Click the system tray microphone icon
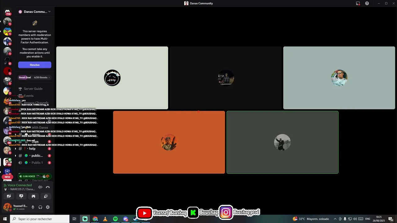This screenshot has height=223, width=397. pos(345,219)
